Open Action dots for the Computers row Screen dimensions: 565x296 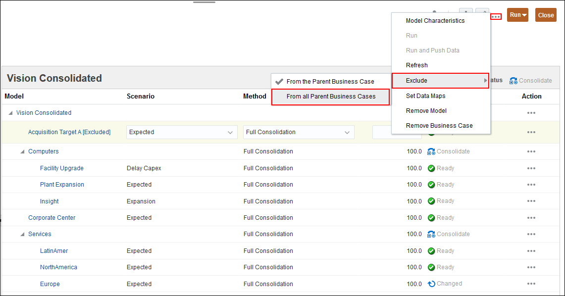coord(531,151)
